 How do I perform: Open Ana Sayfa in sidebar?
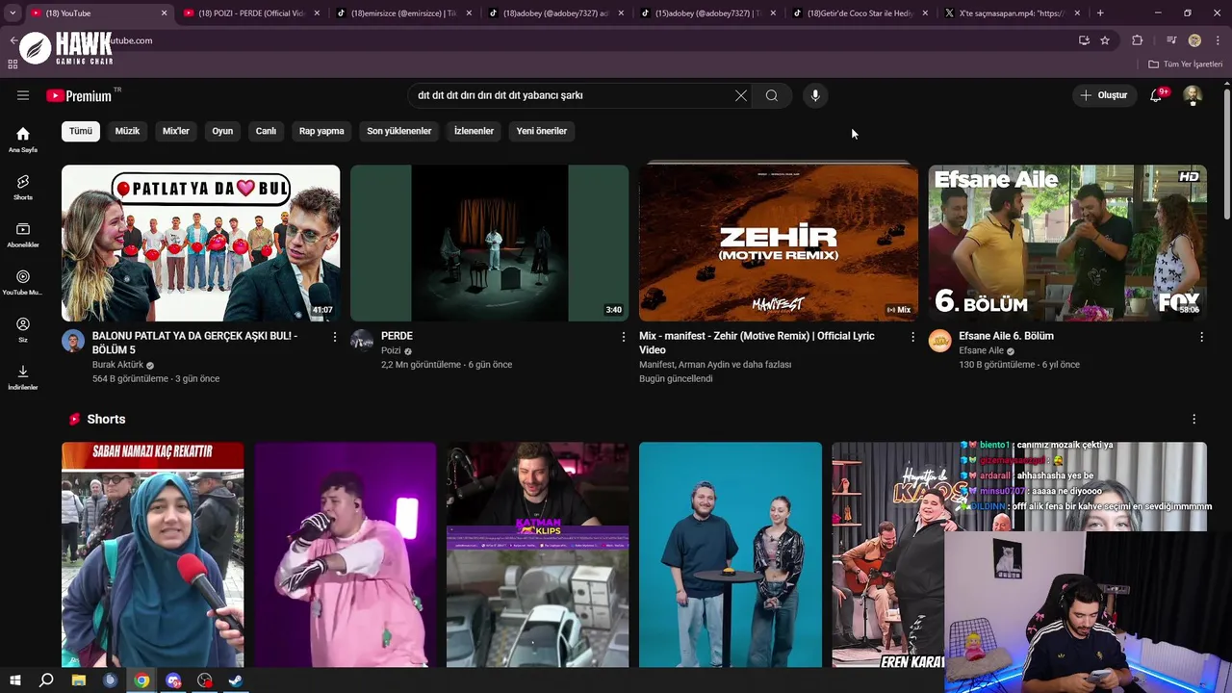23,139
